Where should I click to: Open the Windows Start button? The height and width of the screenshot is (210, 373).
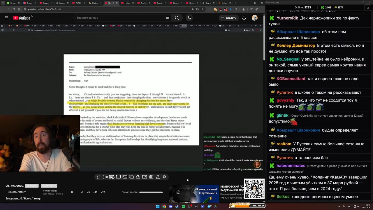[158, 206]
